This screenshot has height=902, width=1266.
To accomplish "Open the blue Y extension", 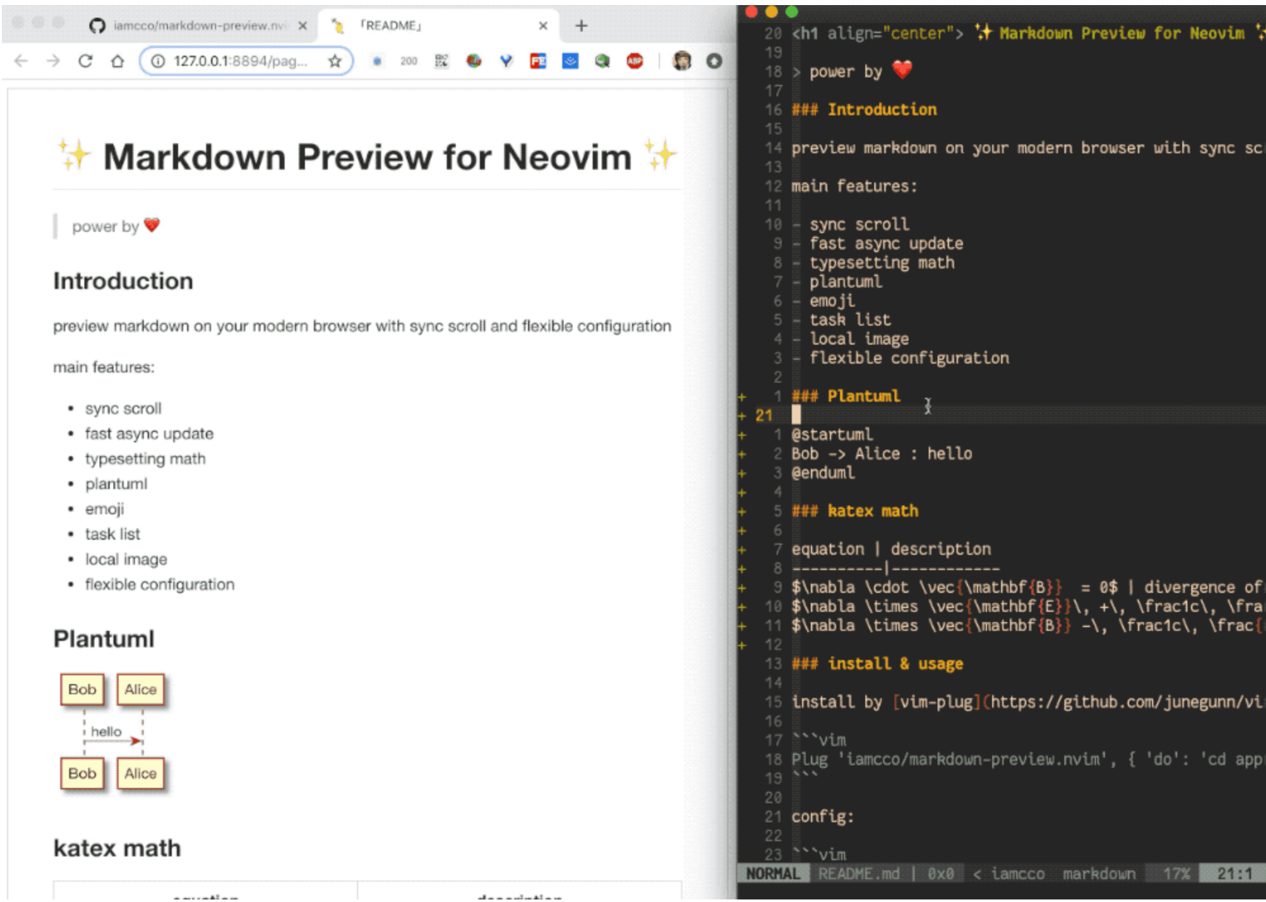I will click(506, 61).
